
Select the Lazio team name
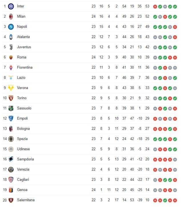21,77
